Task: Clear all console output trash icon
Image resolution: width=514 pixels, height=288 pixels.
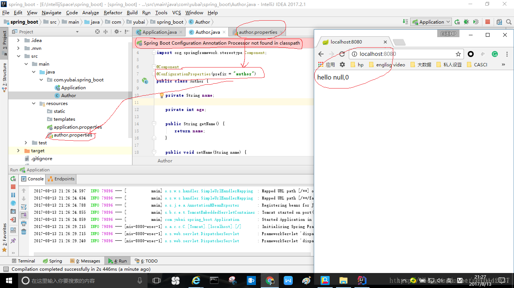Action: (x=24, y=232)
